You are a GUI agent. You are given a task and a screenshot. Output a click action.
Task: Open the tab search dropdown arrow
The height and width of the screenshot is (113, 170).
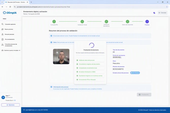[2, 2]
